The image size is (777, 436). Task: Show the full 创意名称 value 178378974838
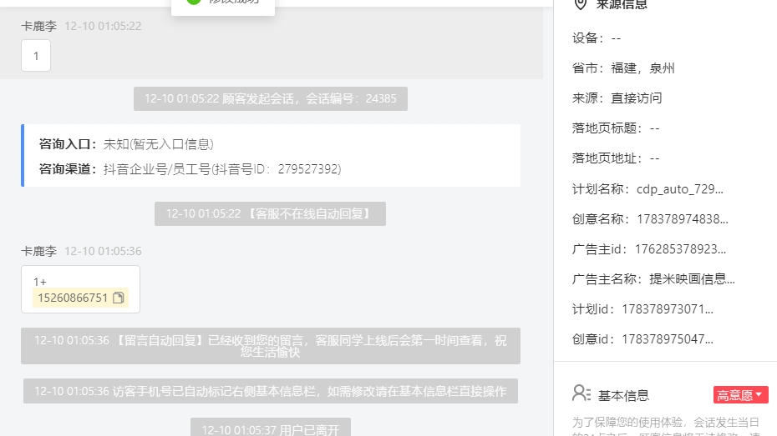point(683,219)
